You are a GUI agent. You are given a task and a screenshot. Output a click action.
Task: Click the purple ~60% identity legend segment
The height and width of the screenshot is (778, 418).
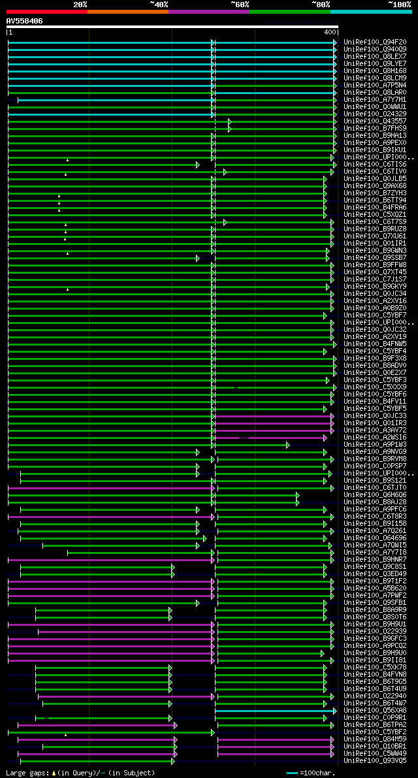[209, 11]
